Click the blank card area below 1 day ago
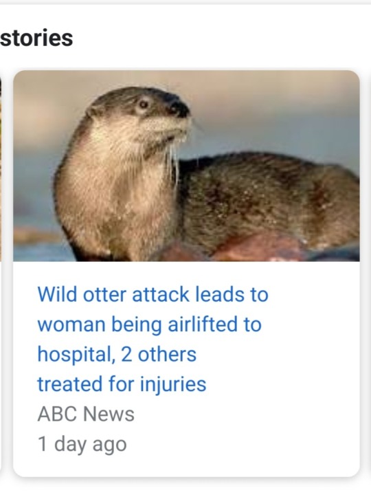Image resolution: width=371 pixels, height=495 pixels. (x=186, y=467)
